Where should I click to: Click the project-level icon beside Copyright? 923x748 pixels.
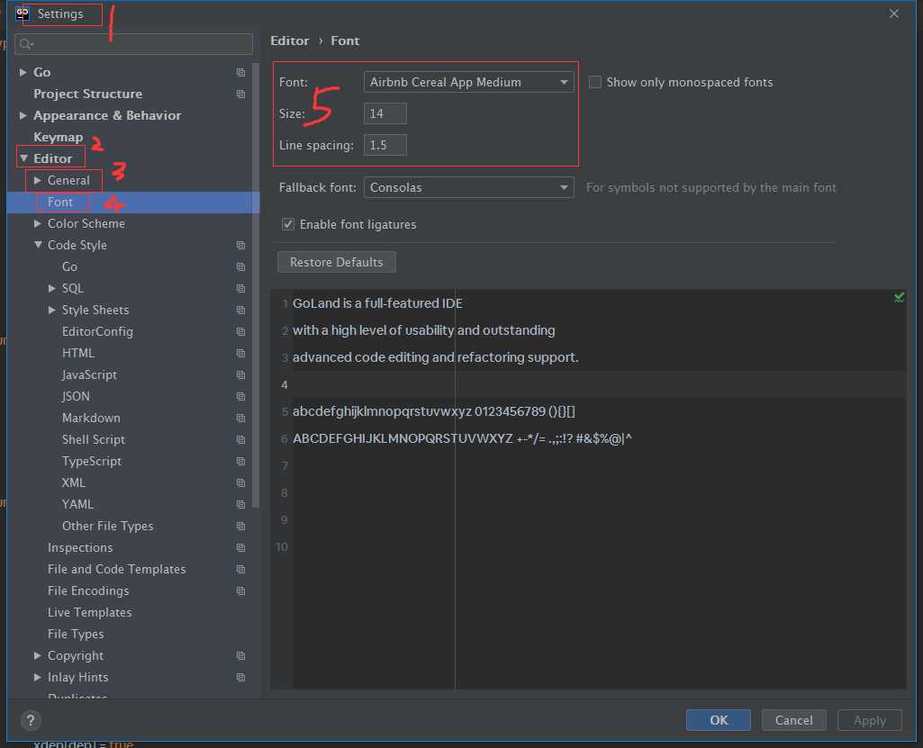[x=240, y=655]
